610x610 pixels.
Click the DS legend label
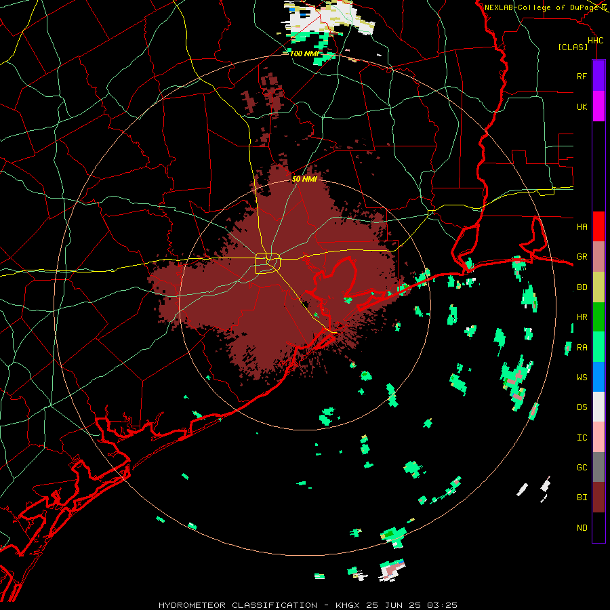pos(582,407)
